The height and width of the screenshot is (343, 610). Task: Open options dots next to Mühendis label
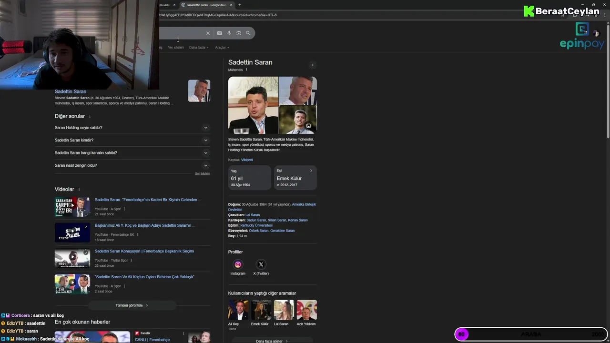[246, 70]
